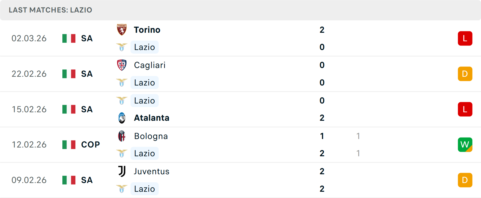The height and width of the screenshot is (198, 481).
Task: Click the D result badge for Juventus match
Action: point(465,180)
